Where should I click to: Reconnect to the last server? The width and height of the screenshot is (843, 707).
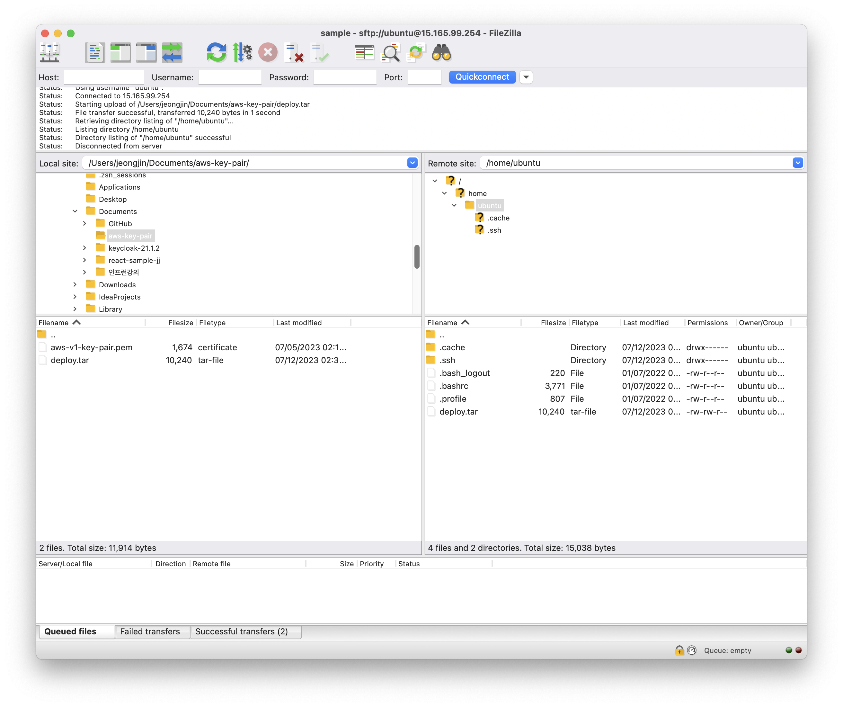click(320, 53)
